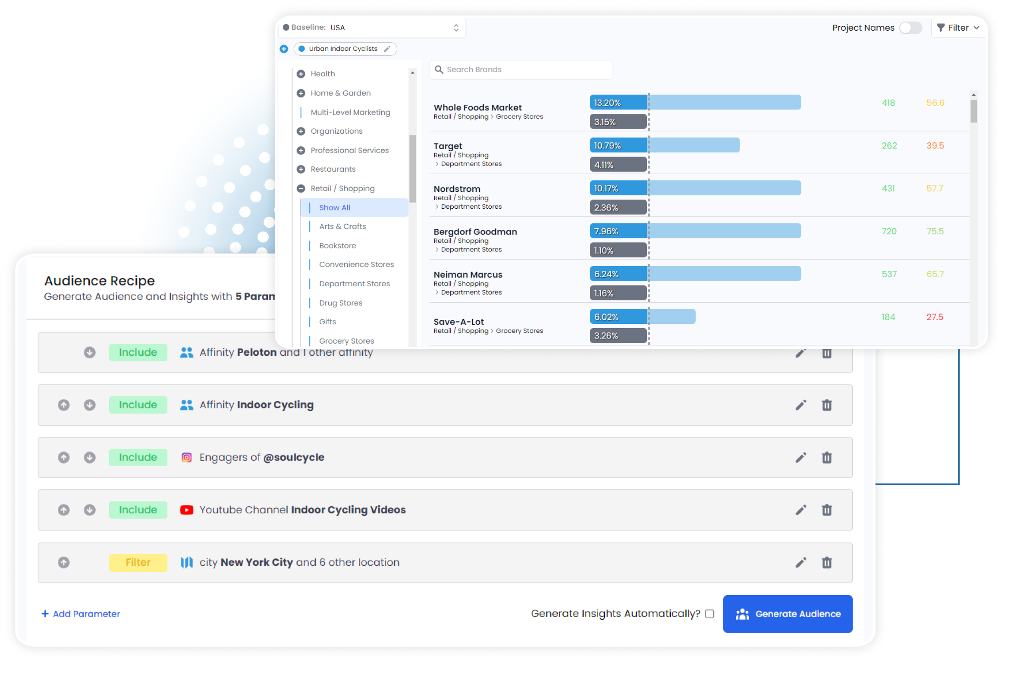The width and height of the screenshot is (1017, 677).
Task: Select Multi-Level Marketing category
Action: point(350,112)
